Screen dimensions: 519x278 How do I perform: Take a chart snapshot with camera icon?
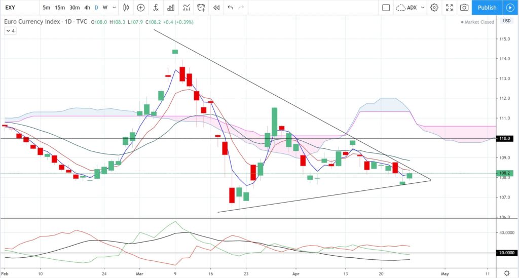point(464,7)
